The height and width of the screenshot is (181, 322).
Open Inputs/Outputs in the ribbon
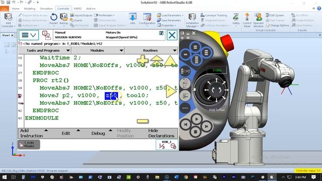coord(80,15)
